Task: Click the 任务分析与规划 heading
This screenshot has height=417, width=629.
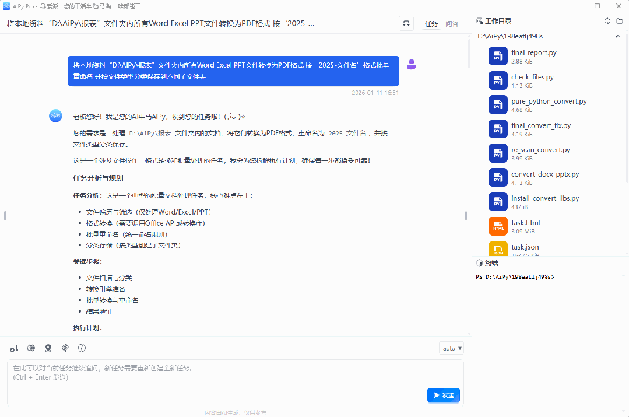Action: point(98,178)
